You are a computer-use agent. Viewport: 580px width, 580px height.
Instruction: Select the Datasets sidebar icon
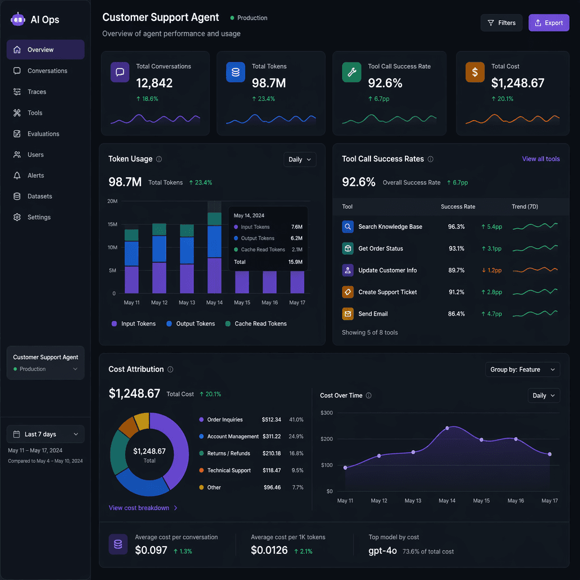point(17,196)
